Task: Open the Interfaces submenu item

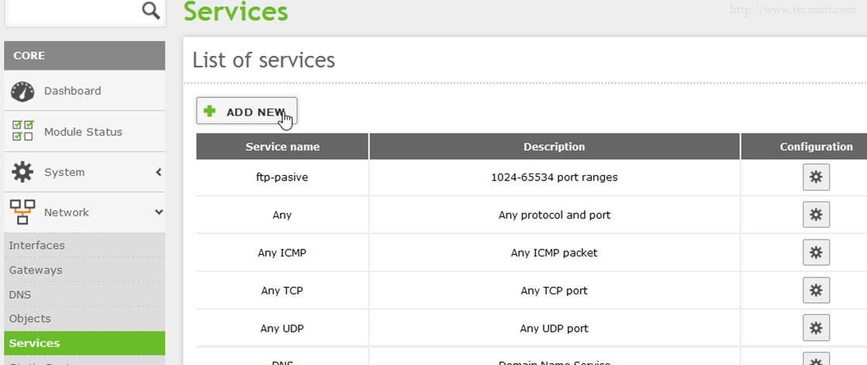Action: (37, 246)
